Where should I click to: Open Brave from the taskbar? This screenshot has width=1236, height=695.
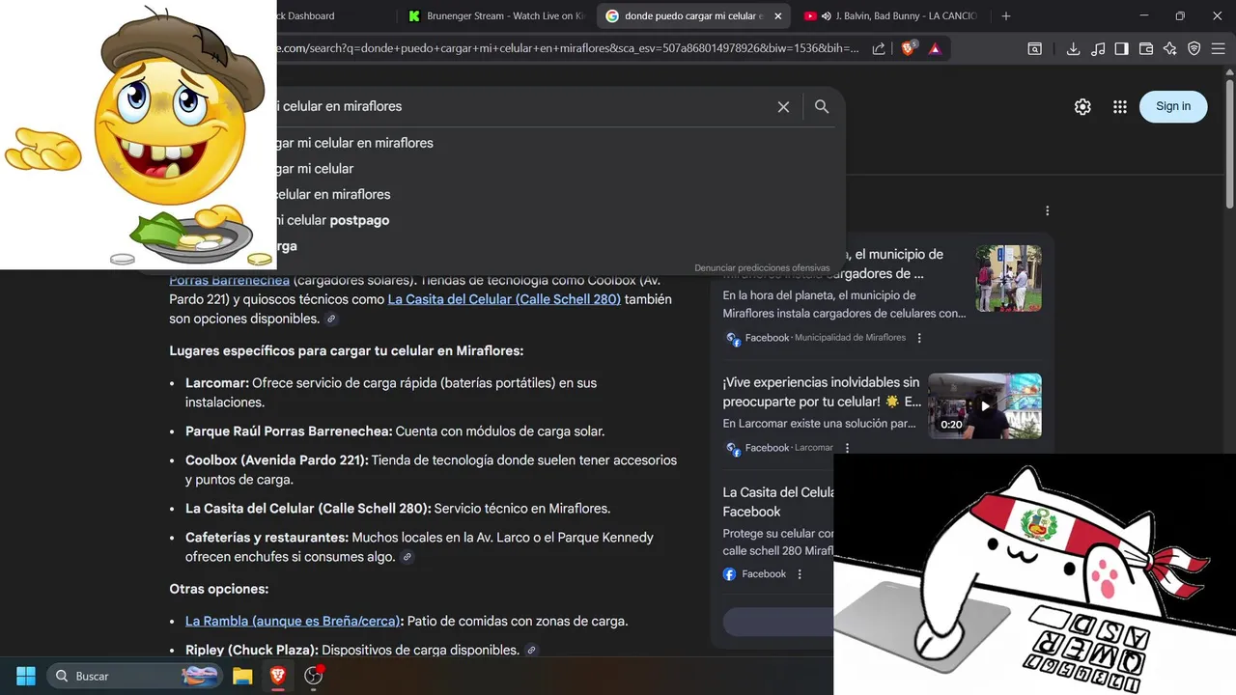(278, 676)
